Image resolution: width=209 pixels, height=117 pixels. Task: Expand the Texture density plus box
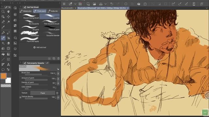point(20,97)
